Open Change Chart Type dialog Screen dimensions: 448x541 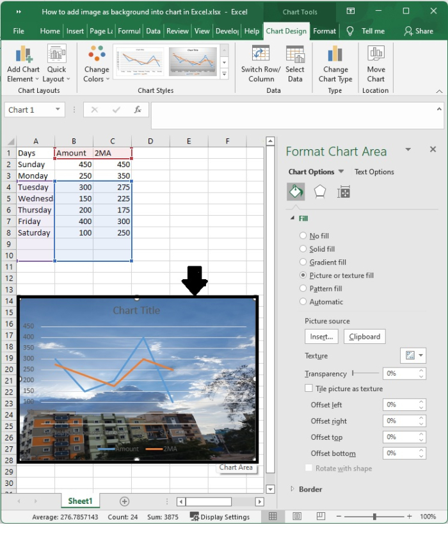click(x=335, y=64)
